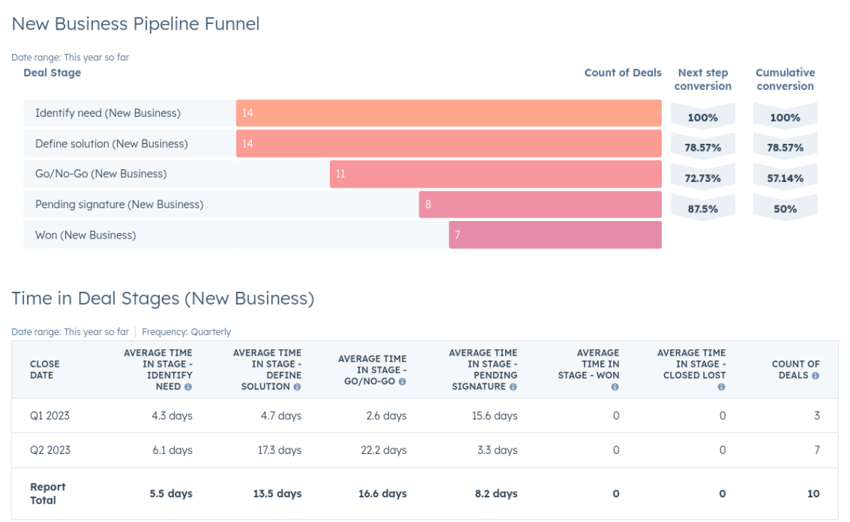Screen dimensions: 850x522
Task: Click the 72.73% next step conversion badge
Action: pyautogui.click(x=702, y=178)
